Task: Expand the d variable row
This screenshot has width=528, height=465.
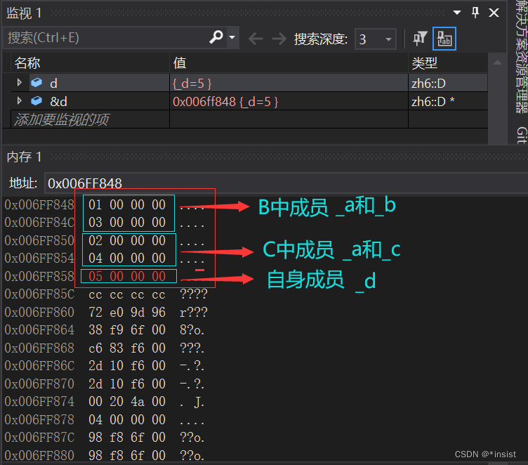Action: [19, 83]
